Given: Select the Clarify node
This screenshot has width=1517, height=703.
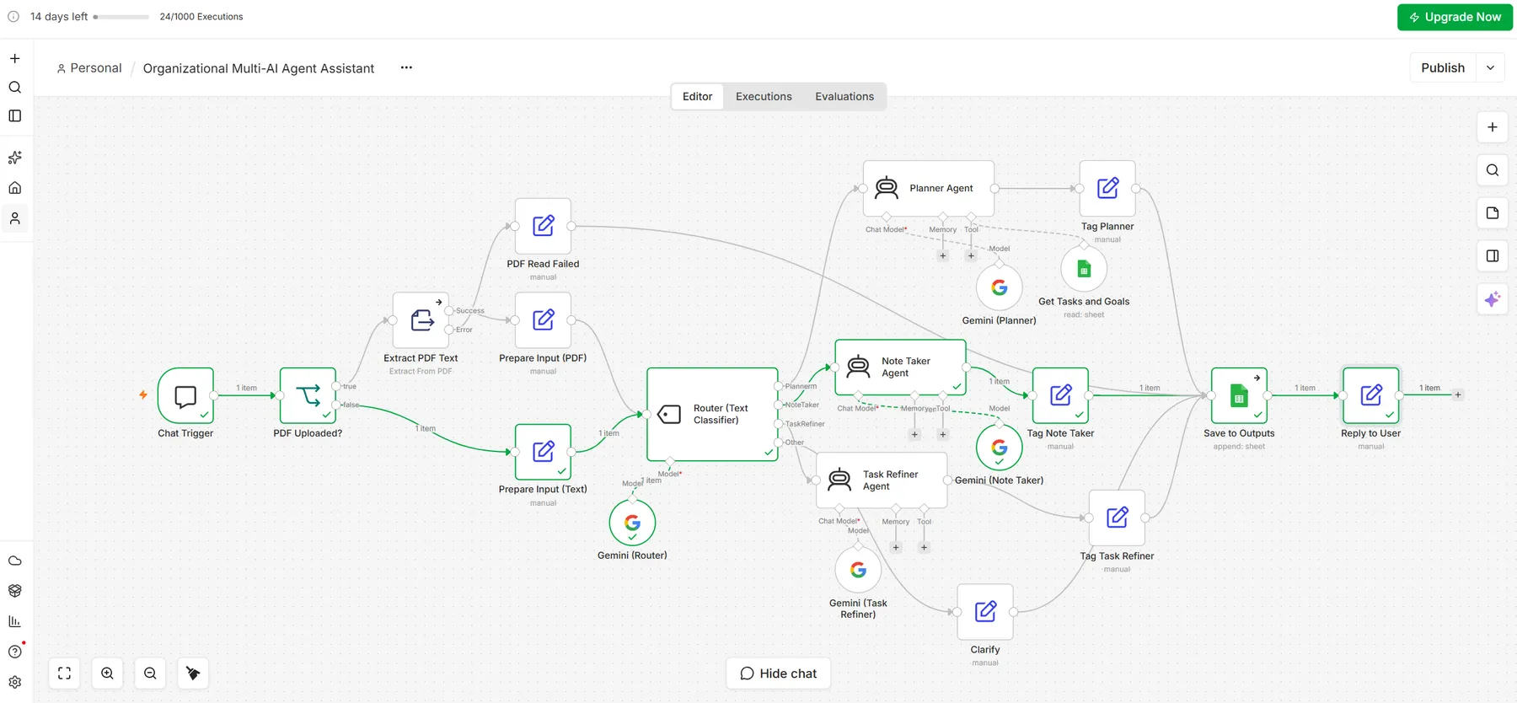Looking at the screenshot, I should 985,612.
